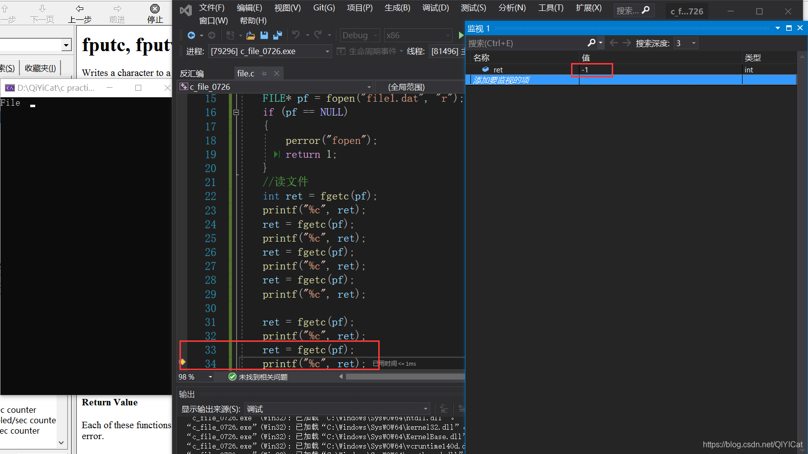Screen dimensions: 808x454
Task: Open the search depth dropdown
Action: pyautogui.click(x=693, y=43)
